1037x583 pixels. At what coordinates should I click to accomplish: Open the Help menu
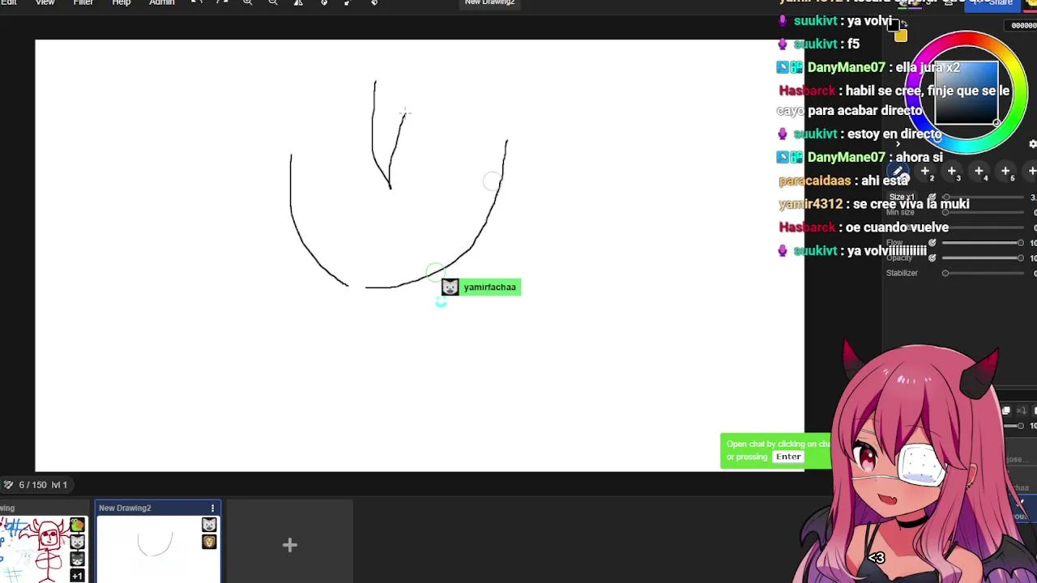[121, 2]
